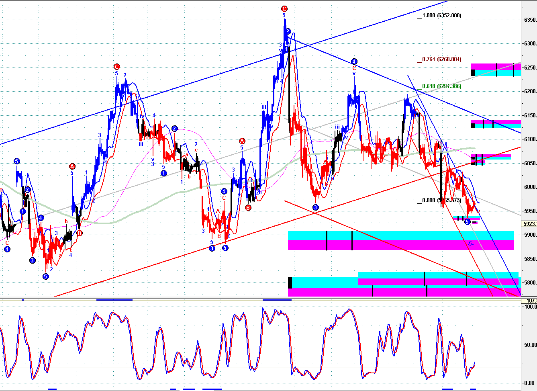The height and width of the screenshot is (391, 537).
Task: Click the oscillator 50.0 scale label
Action: click(x=531, y=345)
